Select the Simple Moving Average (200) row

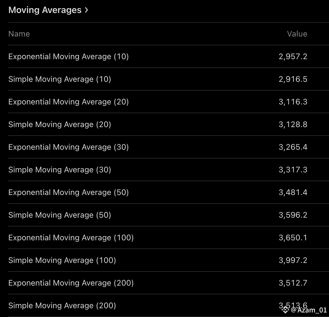point(62,306)
